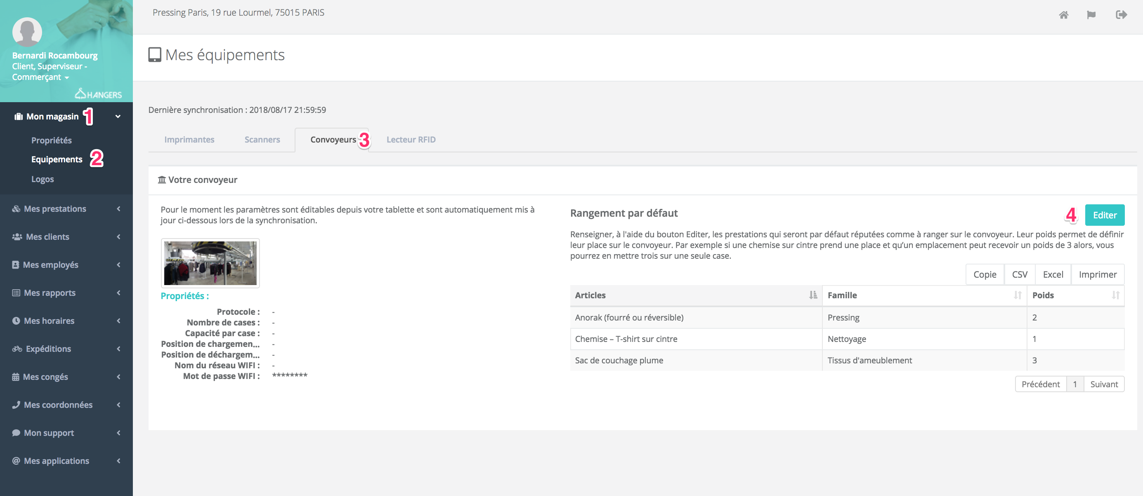Screen dimensions: 1143x496
Task: Go to the Suivant page
Action: tap(1104, 384)
